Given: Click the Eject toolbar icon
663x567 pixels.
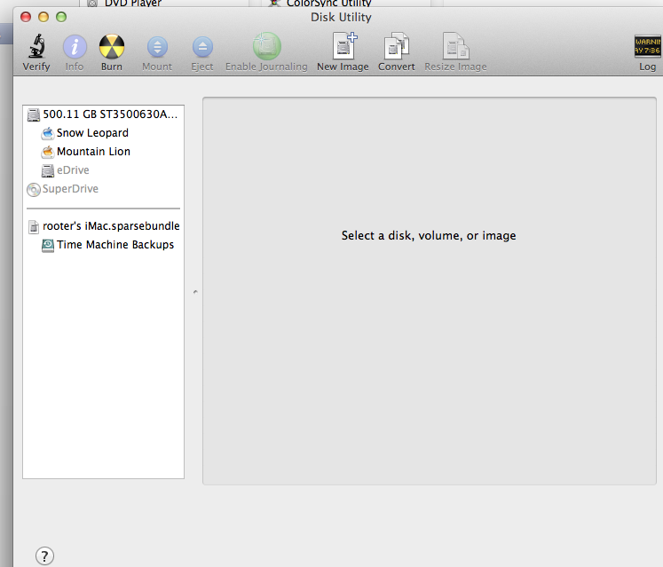Looking at the screenshot, I should coord(202,47).
